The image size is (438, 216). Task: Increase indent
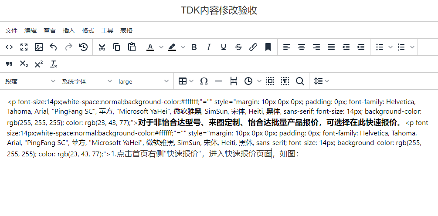click(x=361, y=47)
